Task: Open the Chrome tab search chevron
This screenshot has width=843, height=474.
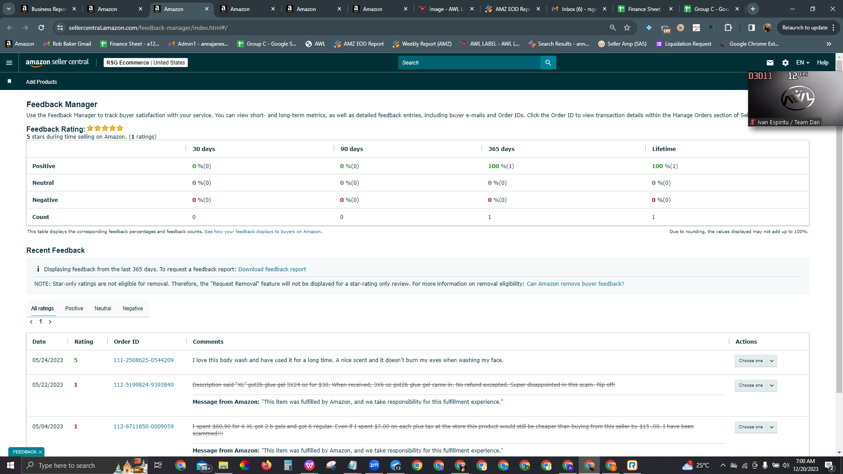Action: (x=8, y=9)
